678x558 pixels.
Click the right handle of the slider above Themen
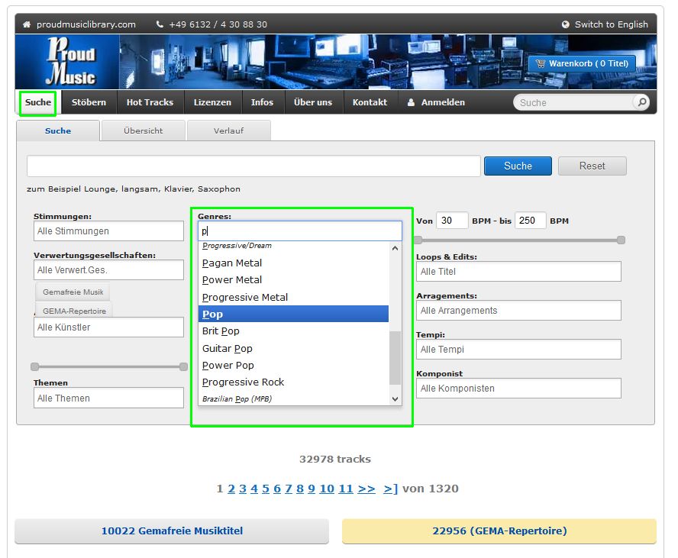(183, 366)
